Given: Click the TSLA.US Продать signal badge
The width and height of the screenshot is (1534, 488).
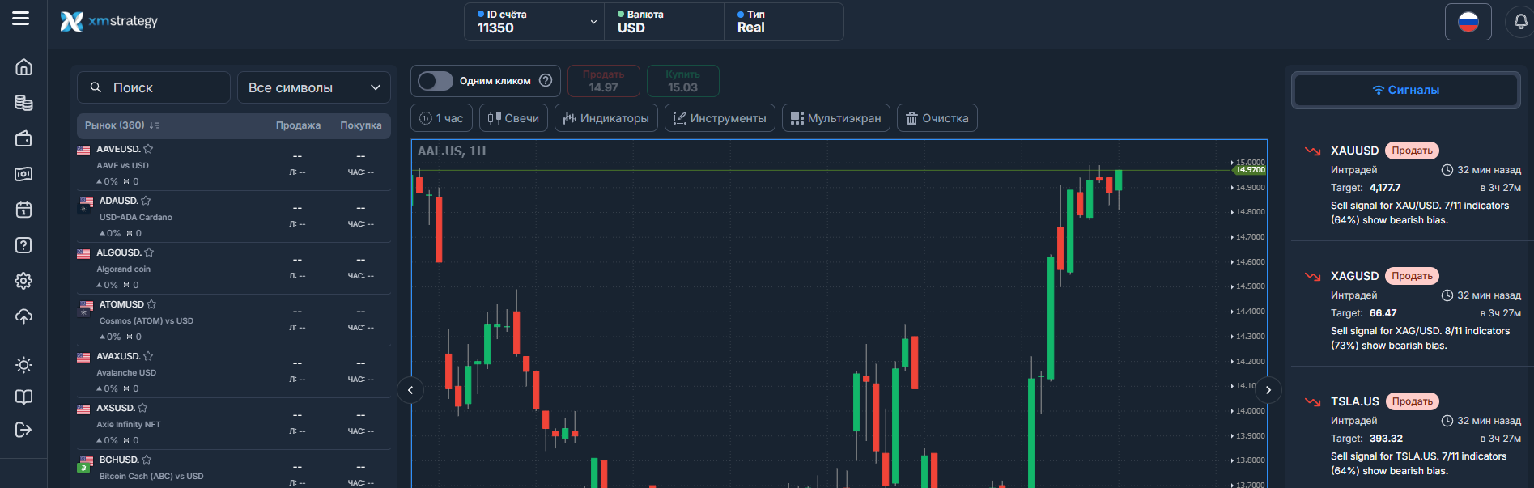Looking at the screenshot, I should tap(1412, 401).
